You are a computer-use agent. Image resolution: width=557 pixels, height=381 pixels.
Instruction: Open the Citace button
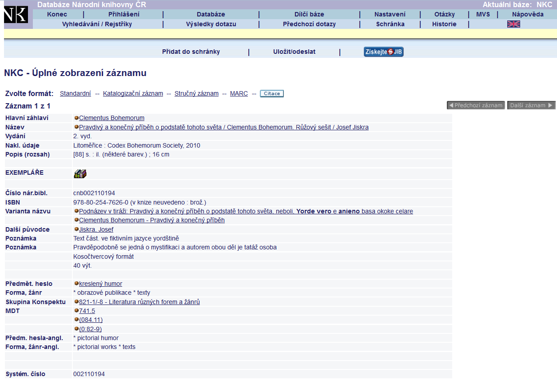click(271, 94)
